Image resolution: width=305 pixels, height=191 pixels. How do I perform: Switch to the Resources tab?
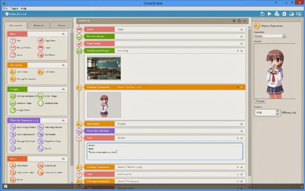coord(38,26)
